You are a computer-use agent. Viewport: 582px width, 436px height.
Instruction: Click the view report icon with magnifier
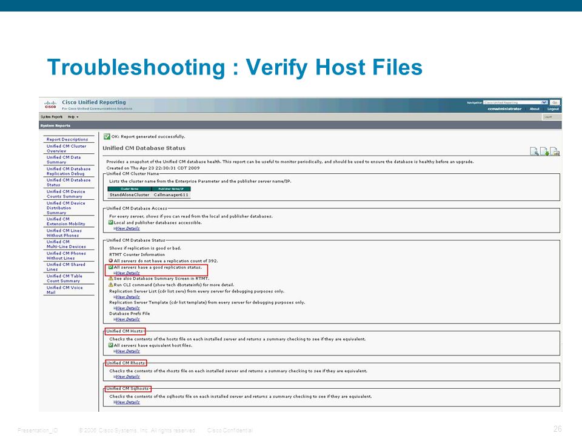[x=534, y=151]
